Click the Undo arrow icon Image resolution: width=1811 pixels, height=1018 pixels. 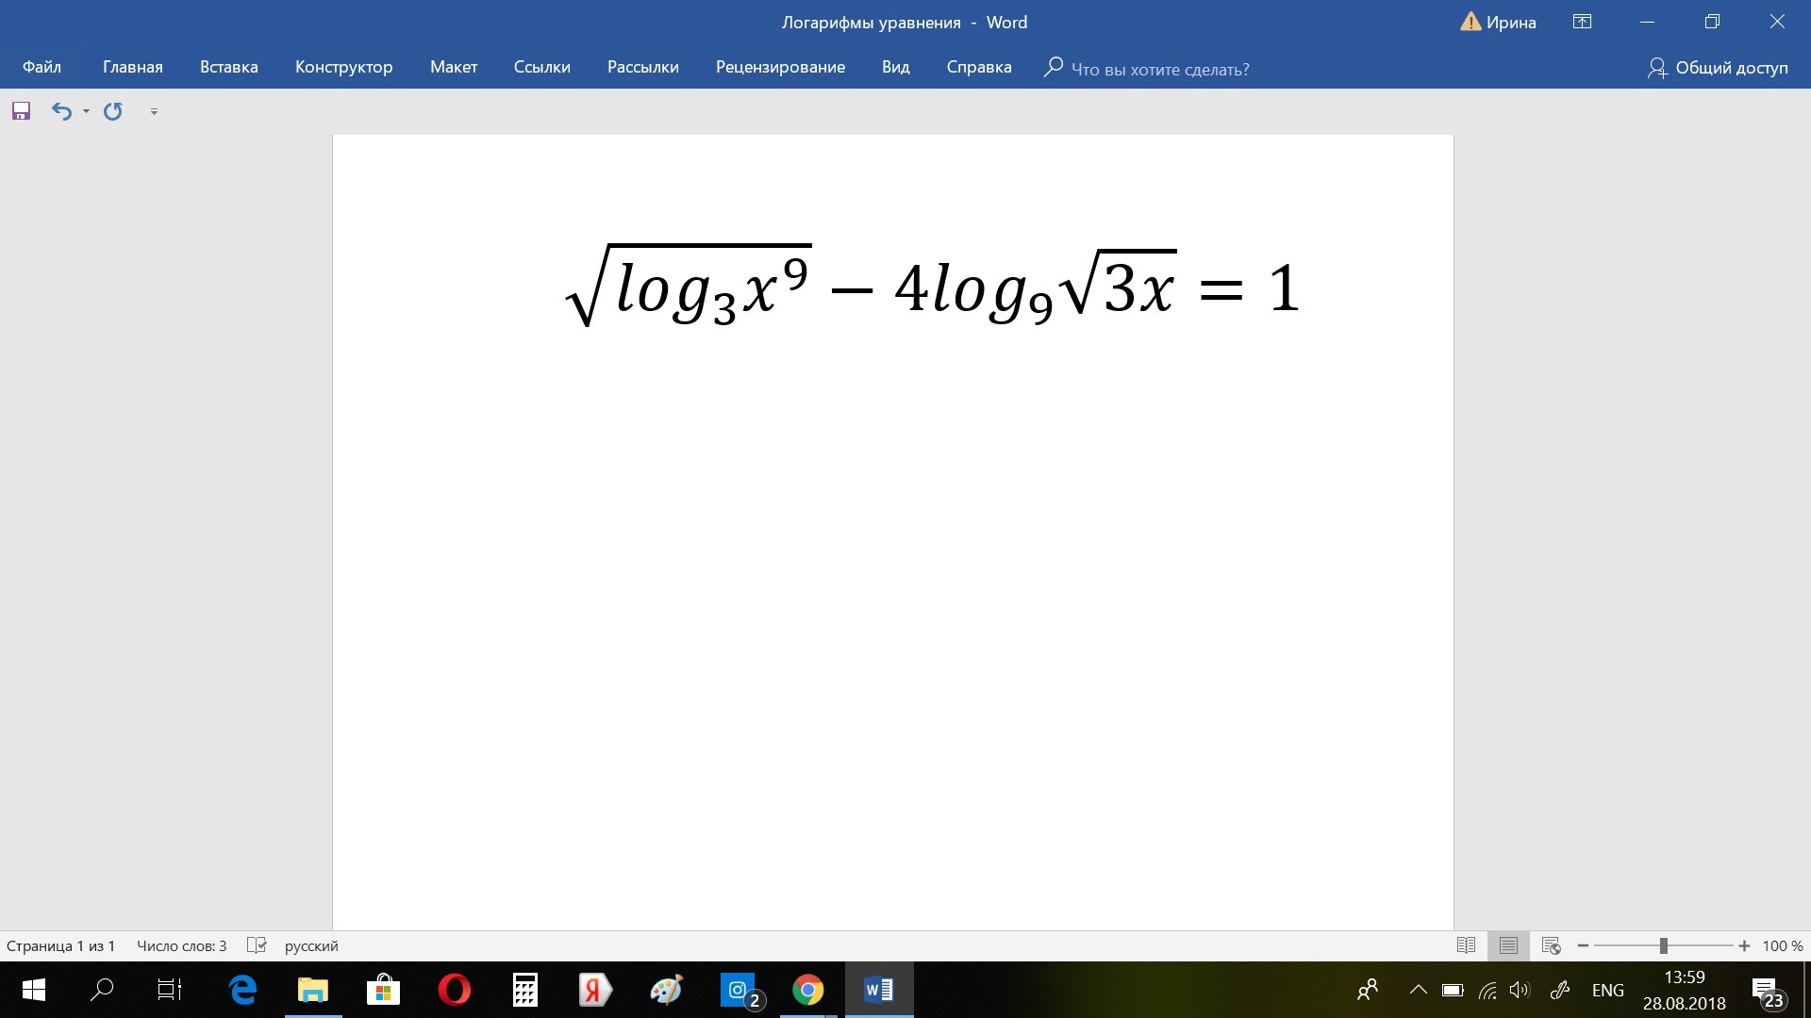(61, 111)
